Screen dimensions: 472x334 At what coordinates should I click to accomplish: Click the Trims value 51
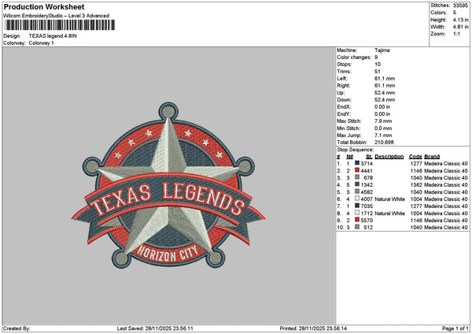(378, 72)
